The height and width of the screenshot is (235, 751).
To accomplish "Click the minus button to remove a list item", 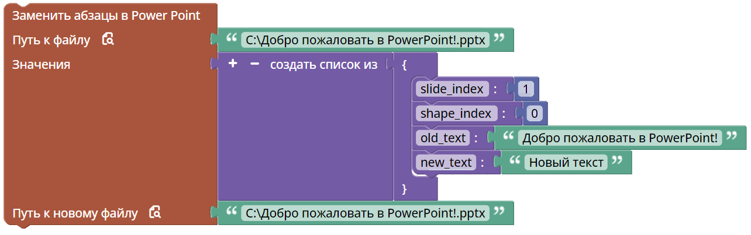I will 254,64.
